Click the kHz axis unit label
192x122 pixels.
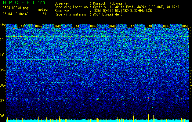click(x=3, y=25)
